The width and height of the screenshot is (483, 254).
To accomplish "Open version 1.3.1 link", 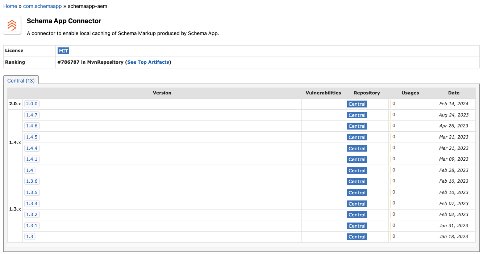I will coord(32,226).
